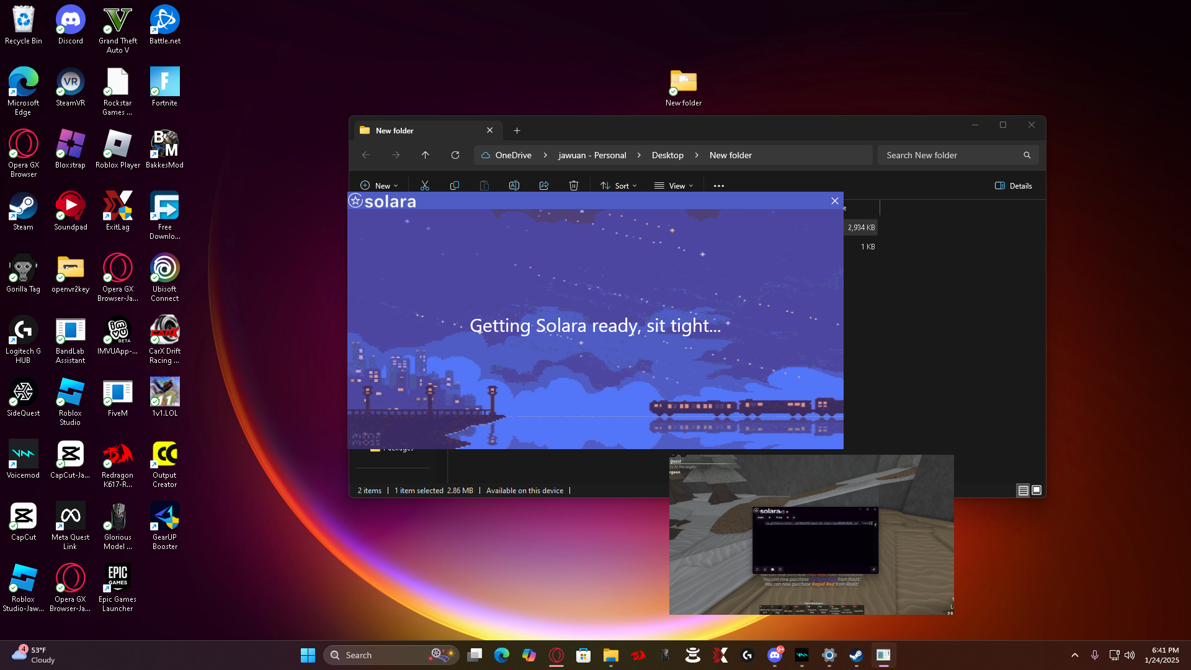This screenshot has width=1191, height=670.
Task: Click the Search New folder field
Action: [949, 155]
